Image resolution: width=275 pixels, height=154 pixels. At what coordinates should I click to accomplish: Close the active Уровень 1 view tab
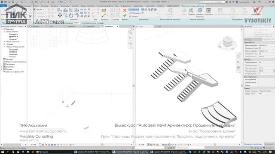117,27
